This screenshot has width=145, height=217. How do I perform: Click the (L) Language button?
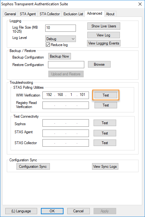21,211
